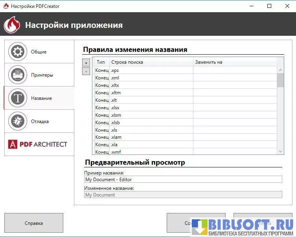Screen dimensions: 296x237
Task: Switch to the Принтеры tab label
Action: [42, 75]
